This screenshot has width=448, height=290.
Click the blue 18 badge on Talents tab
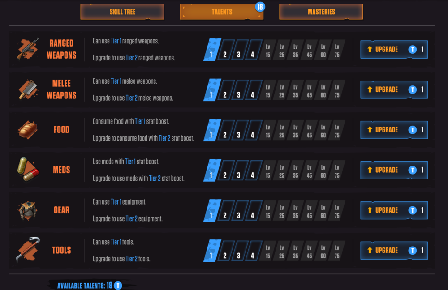click(260, 7)
